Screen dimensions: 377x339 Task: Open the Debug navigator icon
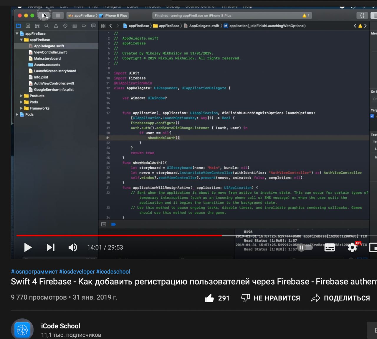(75, 26)
